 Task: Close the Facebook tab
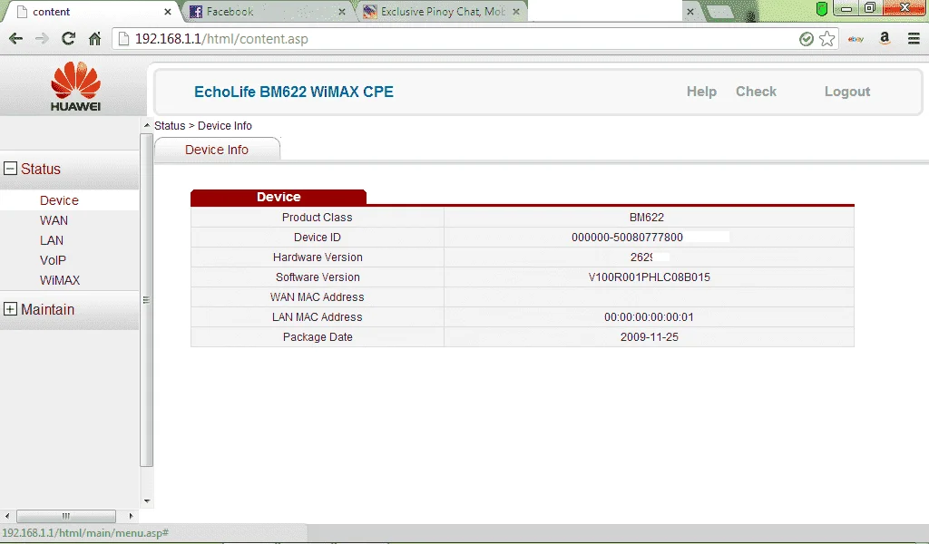coord(342,11)
